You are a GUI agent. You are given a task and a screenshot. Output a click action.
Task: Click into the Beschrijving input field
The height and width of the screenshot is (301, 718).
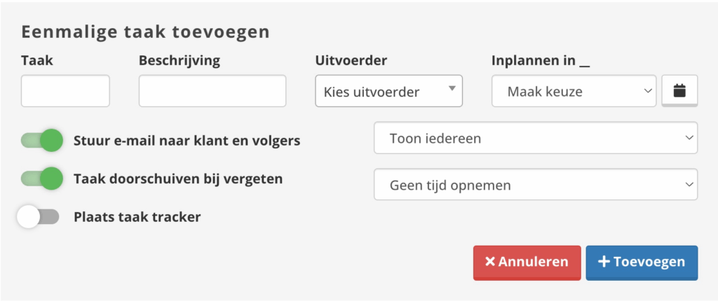point(212,91)
